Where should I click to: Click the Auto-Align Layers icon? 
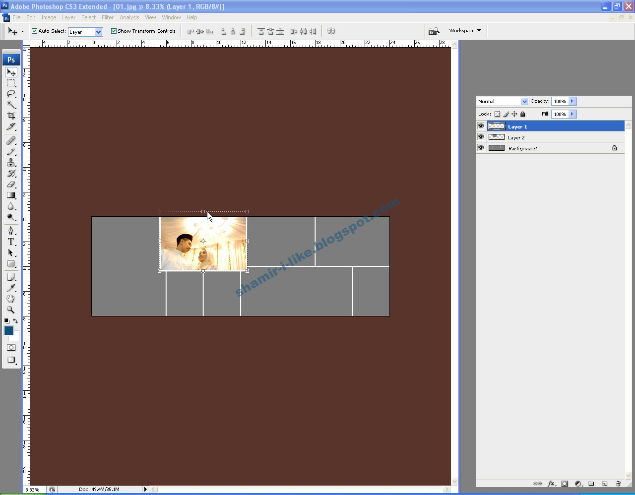(331, 31)
